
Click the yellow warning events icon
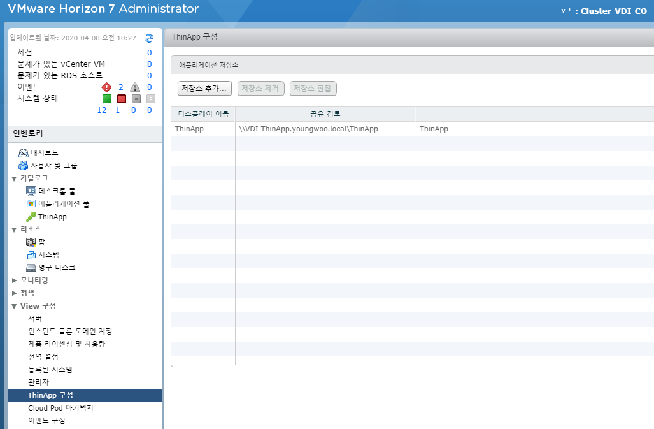[x=135, y=87]
